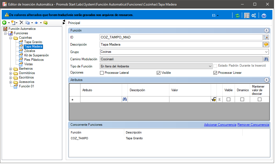This screenshot has width=276, height=165.
Task: Click the yellow warning icon in the banner
Action: point(7,15)
